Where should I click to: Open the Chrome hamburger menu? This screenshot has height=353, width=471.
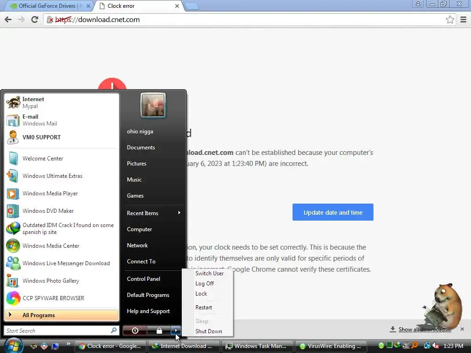click(464, 19)
